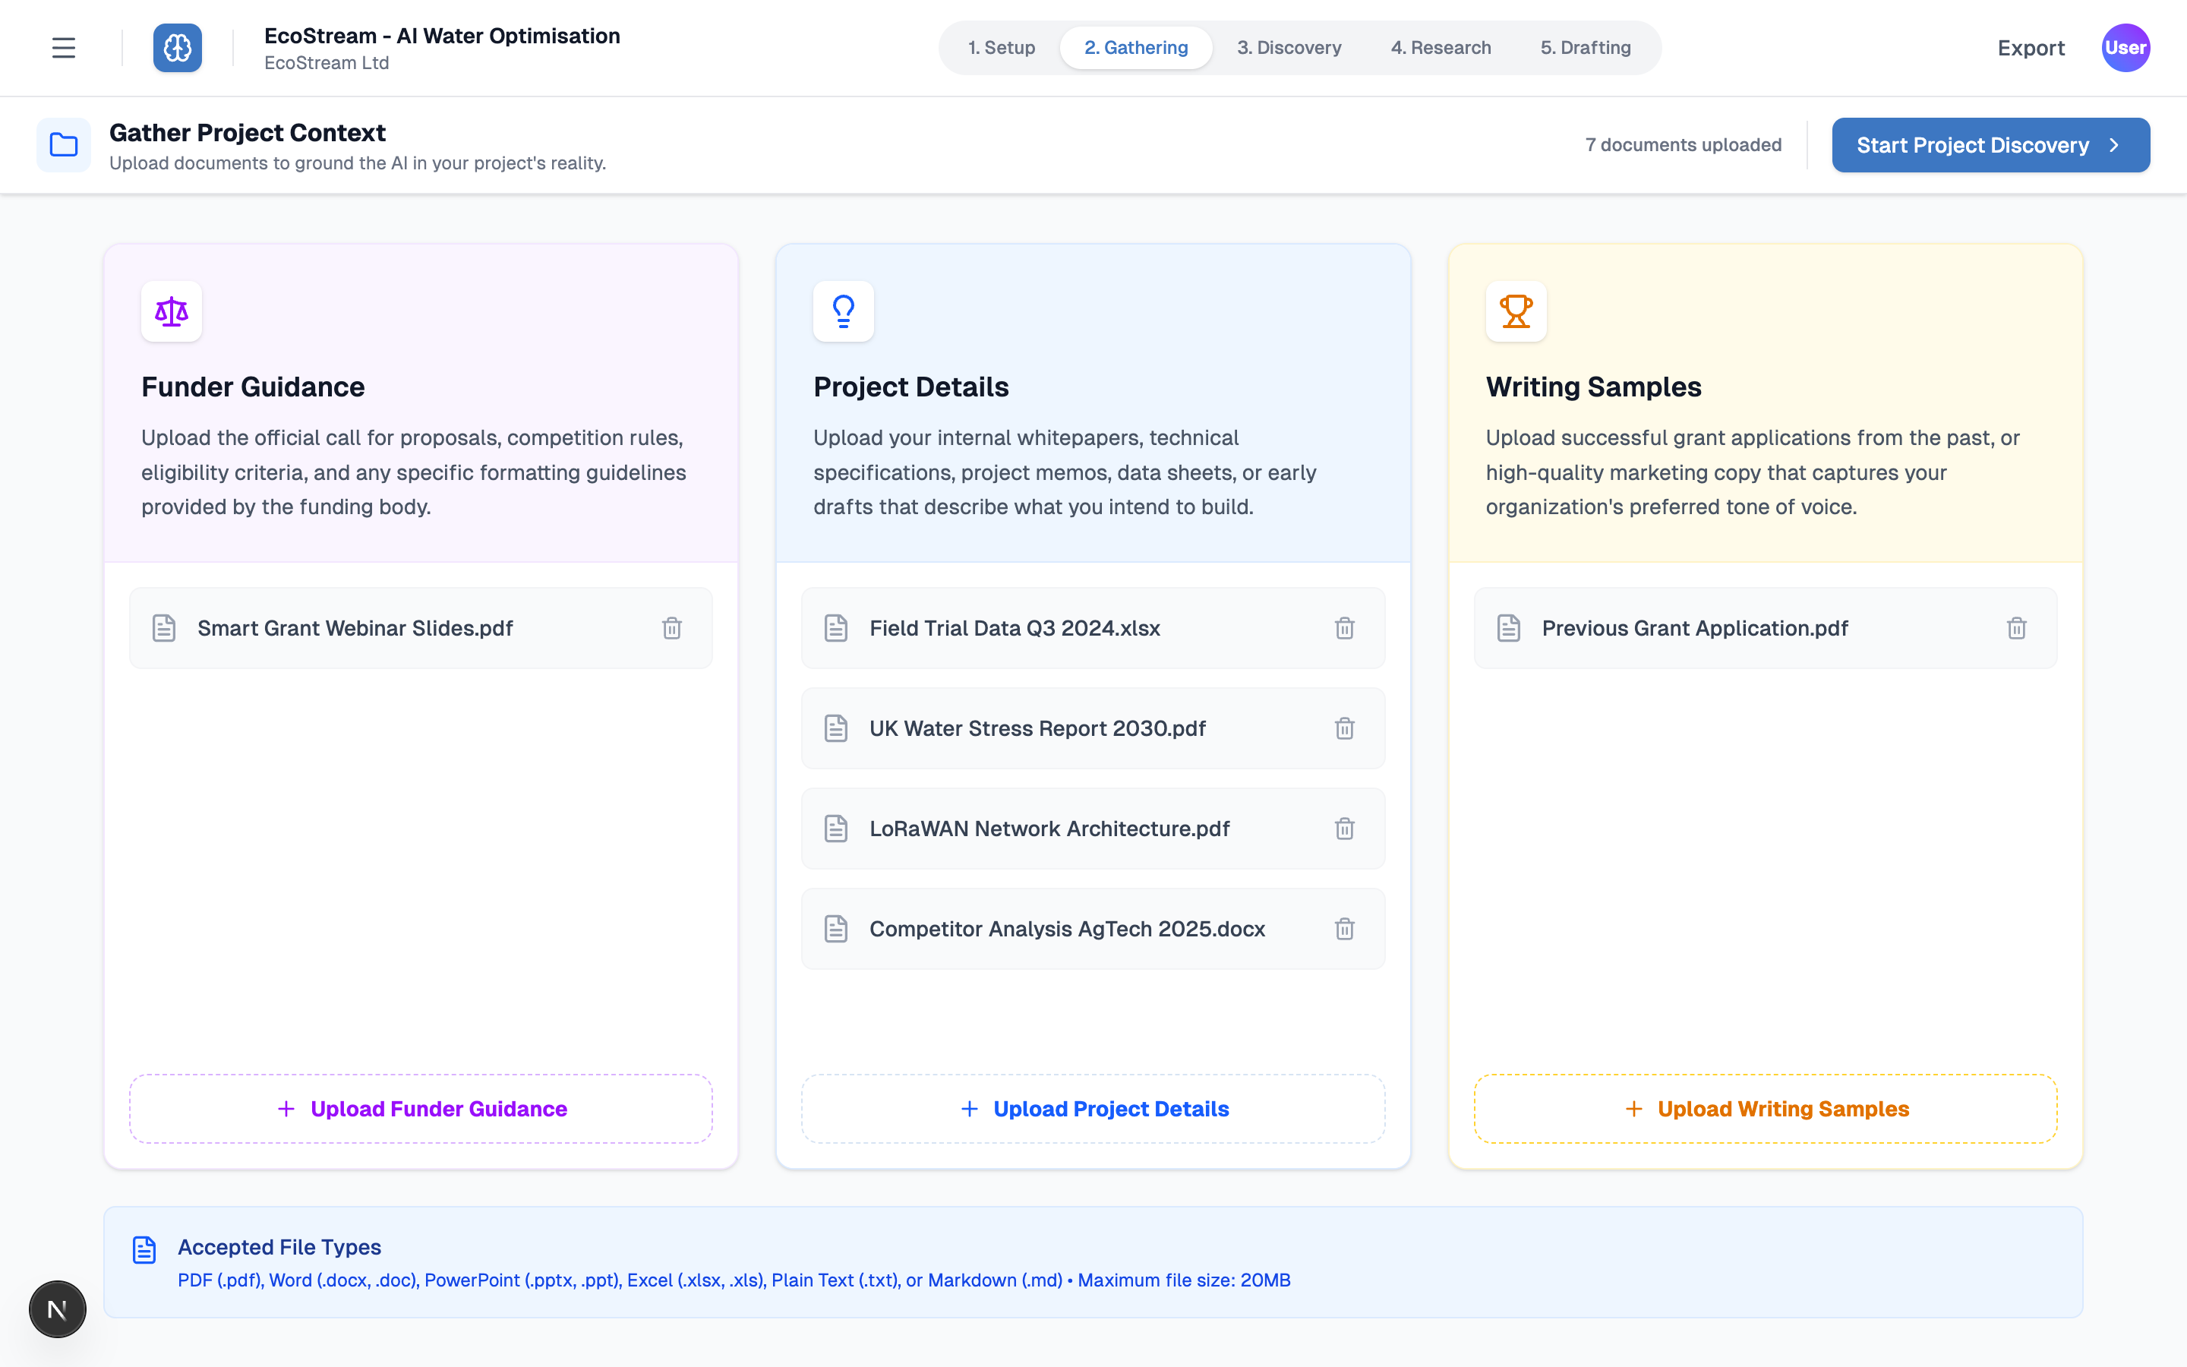Jump to the 5. Drafting step

(1585, 48)
